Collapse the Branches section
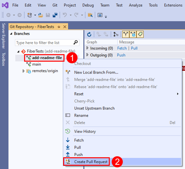The width and height of the screenshot is (185, 169). point(11,34)
